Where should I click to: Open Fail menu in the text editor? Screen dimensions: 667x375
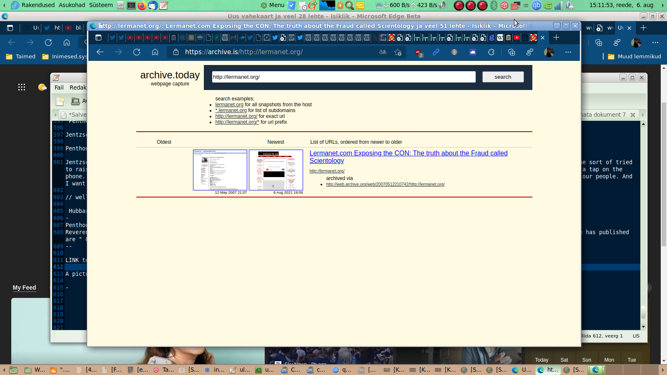(59, 87)
